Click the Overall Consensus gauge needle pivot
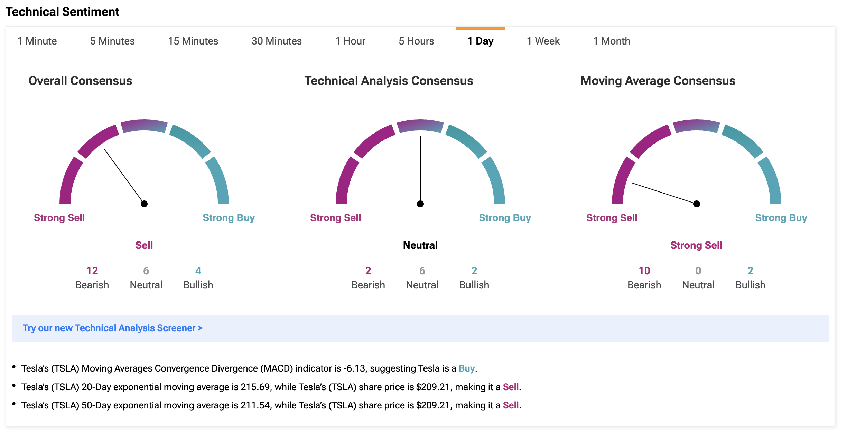This screenshot has height=434, width=847. coord(144,204)
